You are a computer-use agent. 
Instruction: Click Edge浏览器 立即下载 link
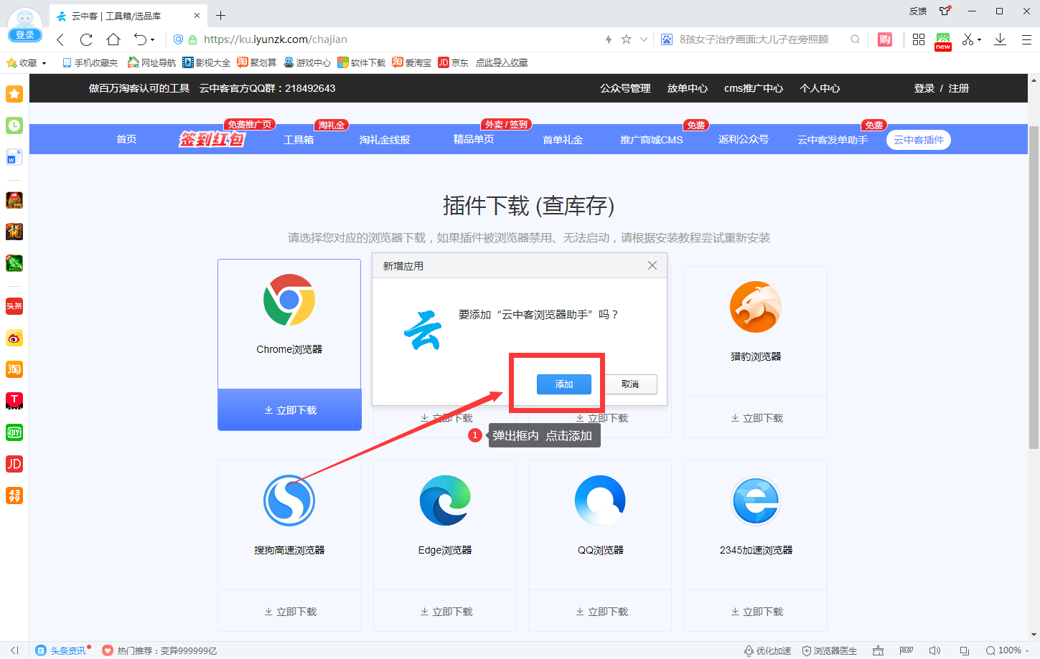pos(446,612)
